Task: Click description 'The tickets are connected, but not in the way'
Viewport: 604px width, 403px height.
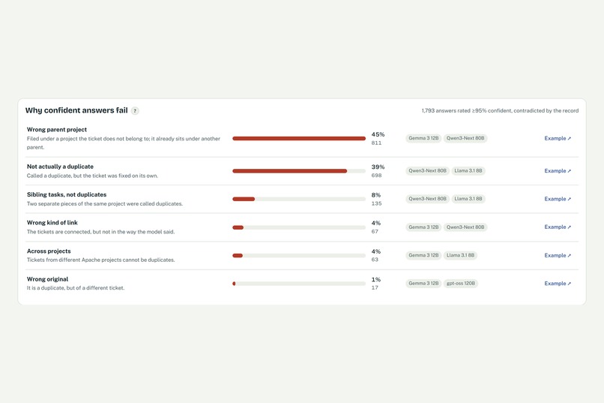Action: [100, 232]
